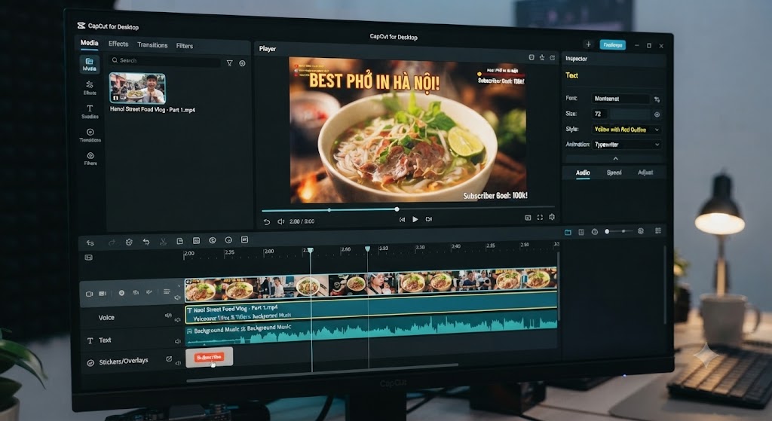Screen dimensions: 772x421
Task: Select the Text tool in sidebar
Action: coord(90,111)
